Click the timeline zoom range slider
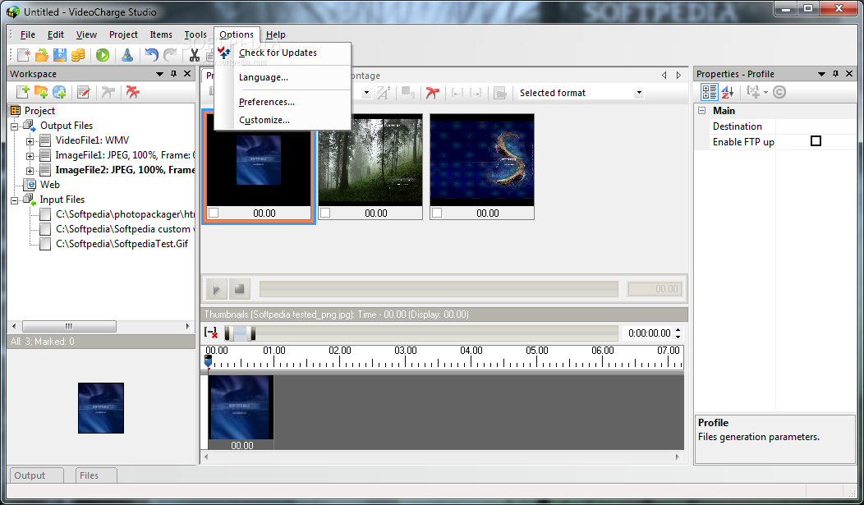This screenshot has height=505, width=864. (240, 333)
